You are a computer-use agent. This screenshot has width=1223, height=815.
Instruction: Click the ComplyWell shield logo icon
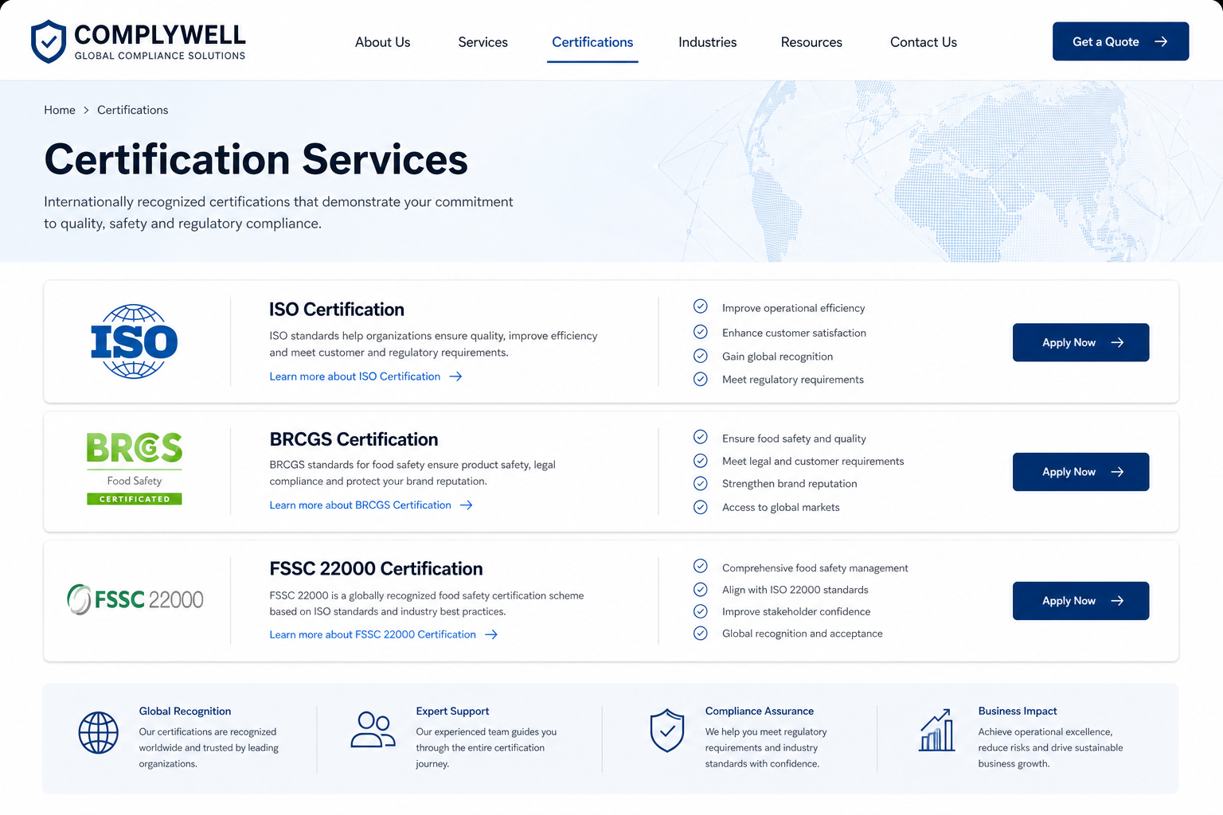(x=48, y=41)
